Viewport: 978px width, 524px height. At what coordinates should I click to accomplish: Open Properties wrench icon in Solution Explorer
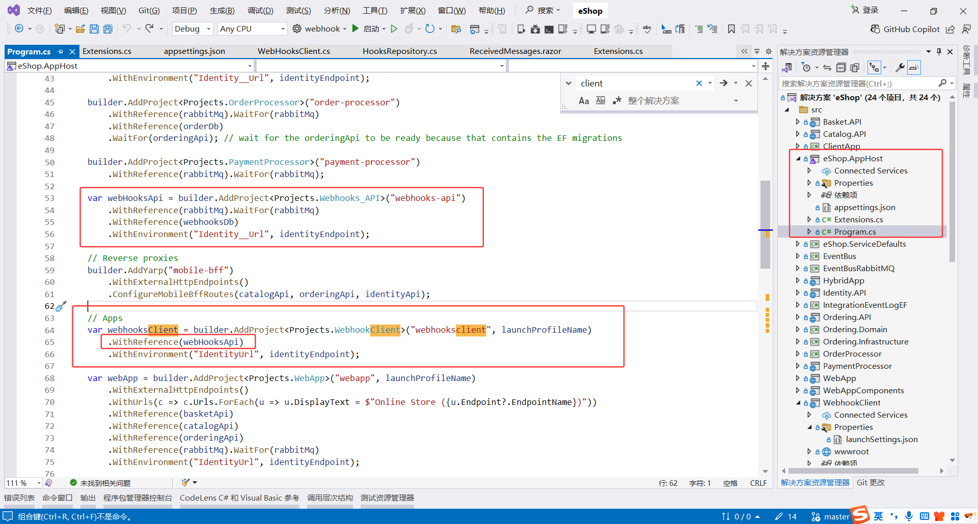(900, 68)
